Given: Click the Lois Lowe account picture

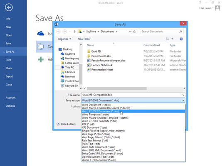Looking at the screenshot, I should pyautogui.click(x=217, y=8).
